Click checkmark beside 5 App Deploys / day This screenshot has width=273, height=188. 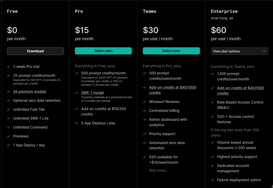click(x=76, y=123)
